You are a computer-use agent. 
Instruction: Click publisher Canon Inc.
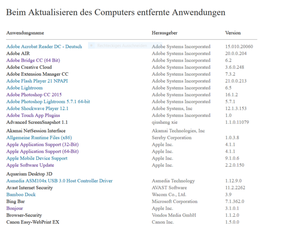163,222
